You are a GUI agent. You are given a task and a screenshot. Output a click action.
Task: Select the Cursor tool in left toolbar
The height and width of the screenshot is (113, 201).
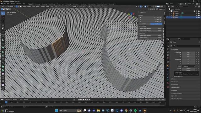pyautogui.click(x=3, y=17)
